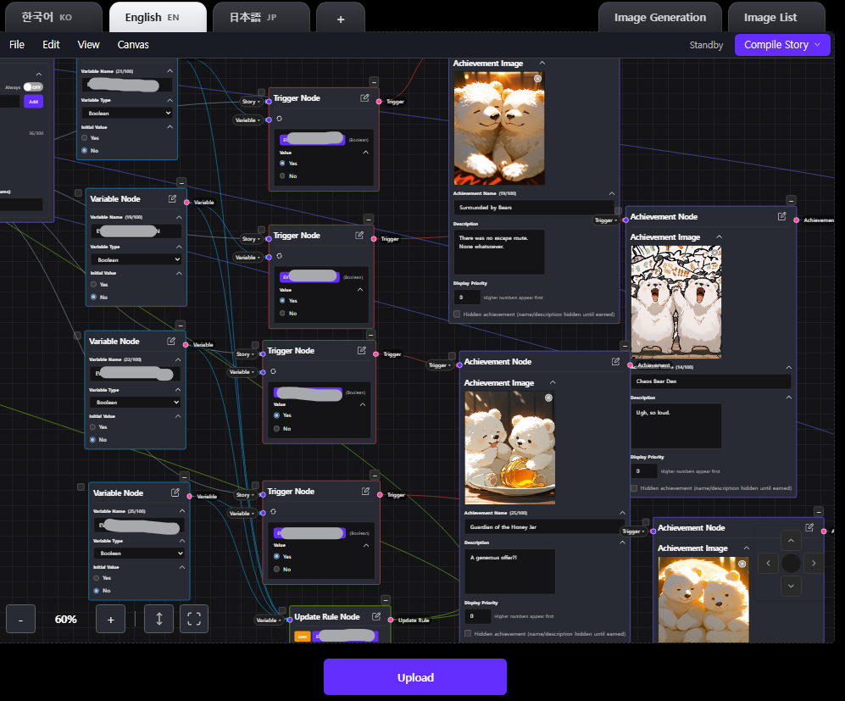Collapse Achievement Image section of Chaos Bear Den node

point(719,237)
